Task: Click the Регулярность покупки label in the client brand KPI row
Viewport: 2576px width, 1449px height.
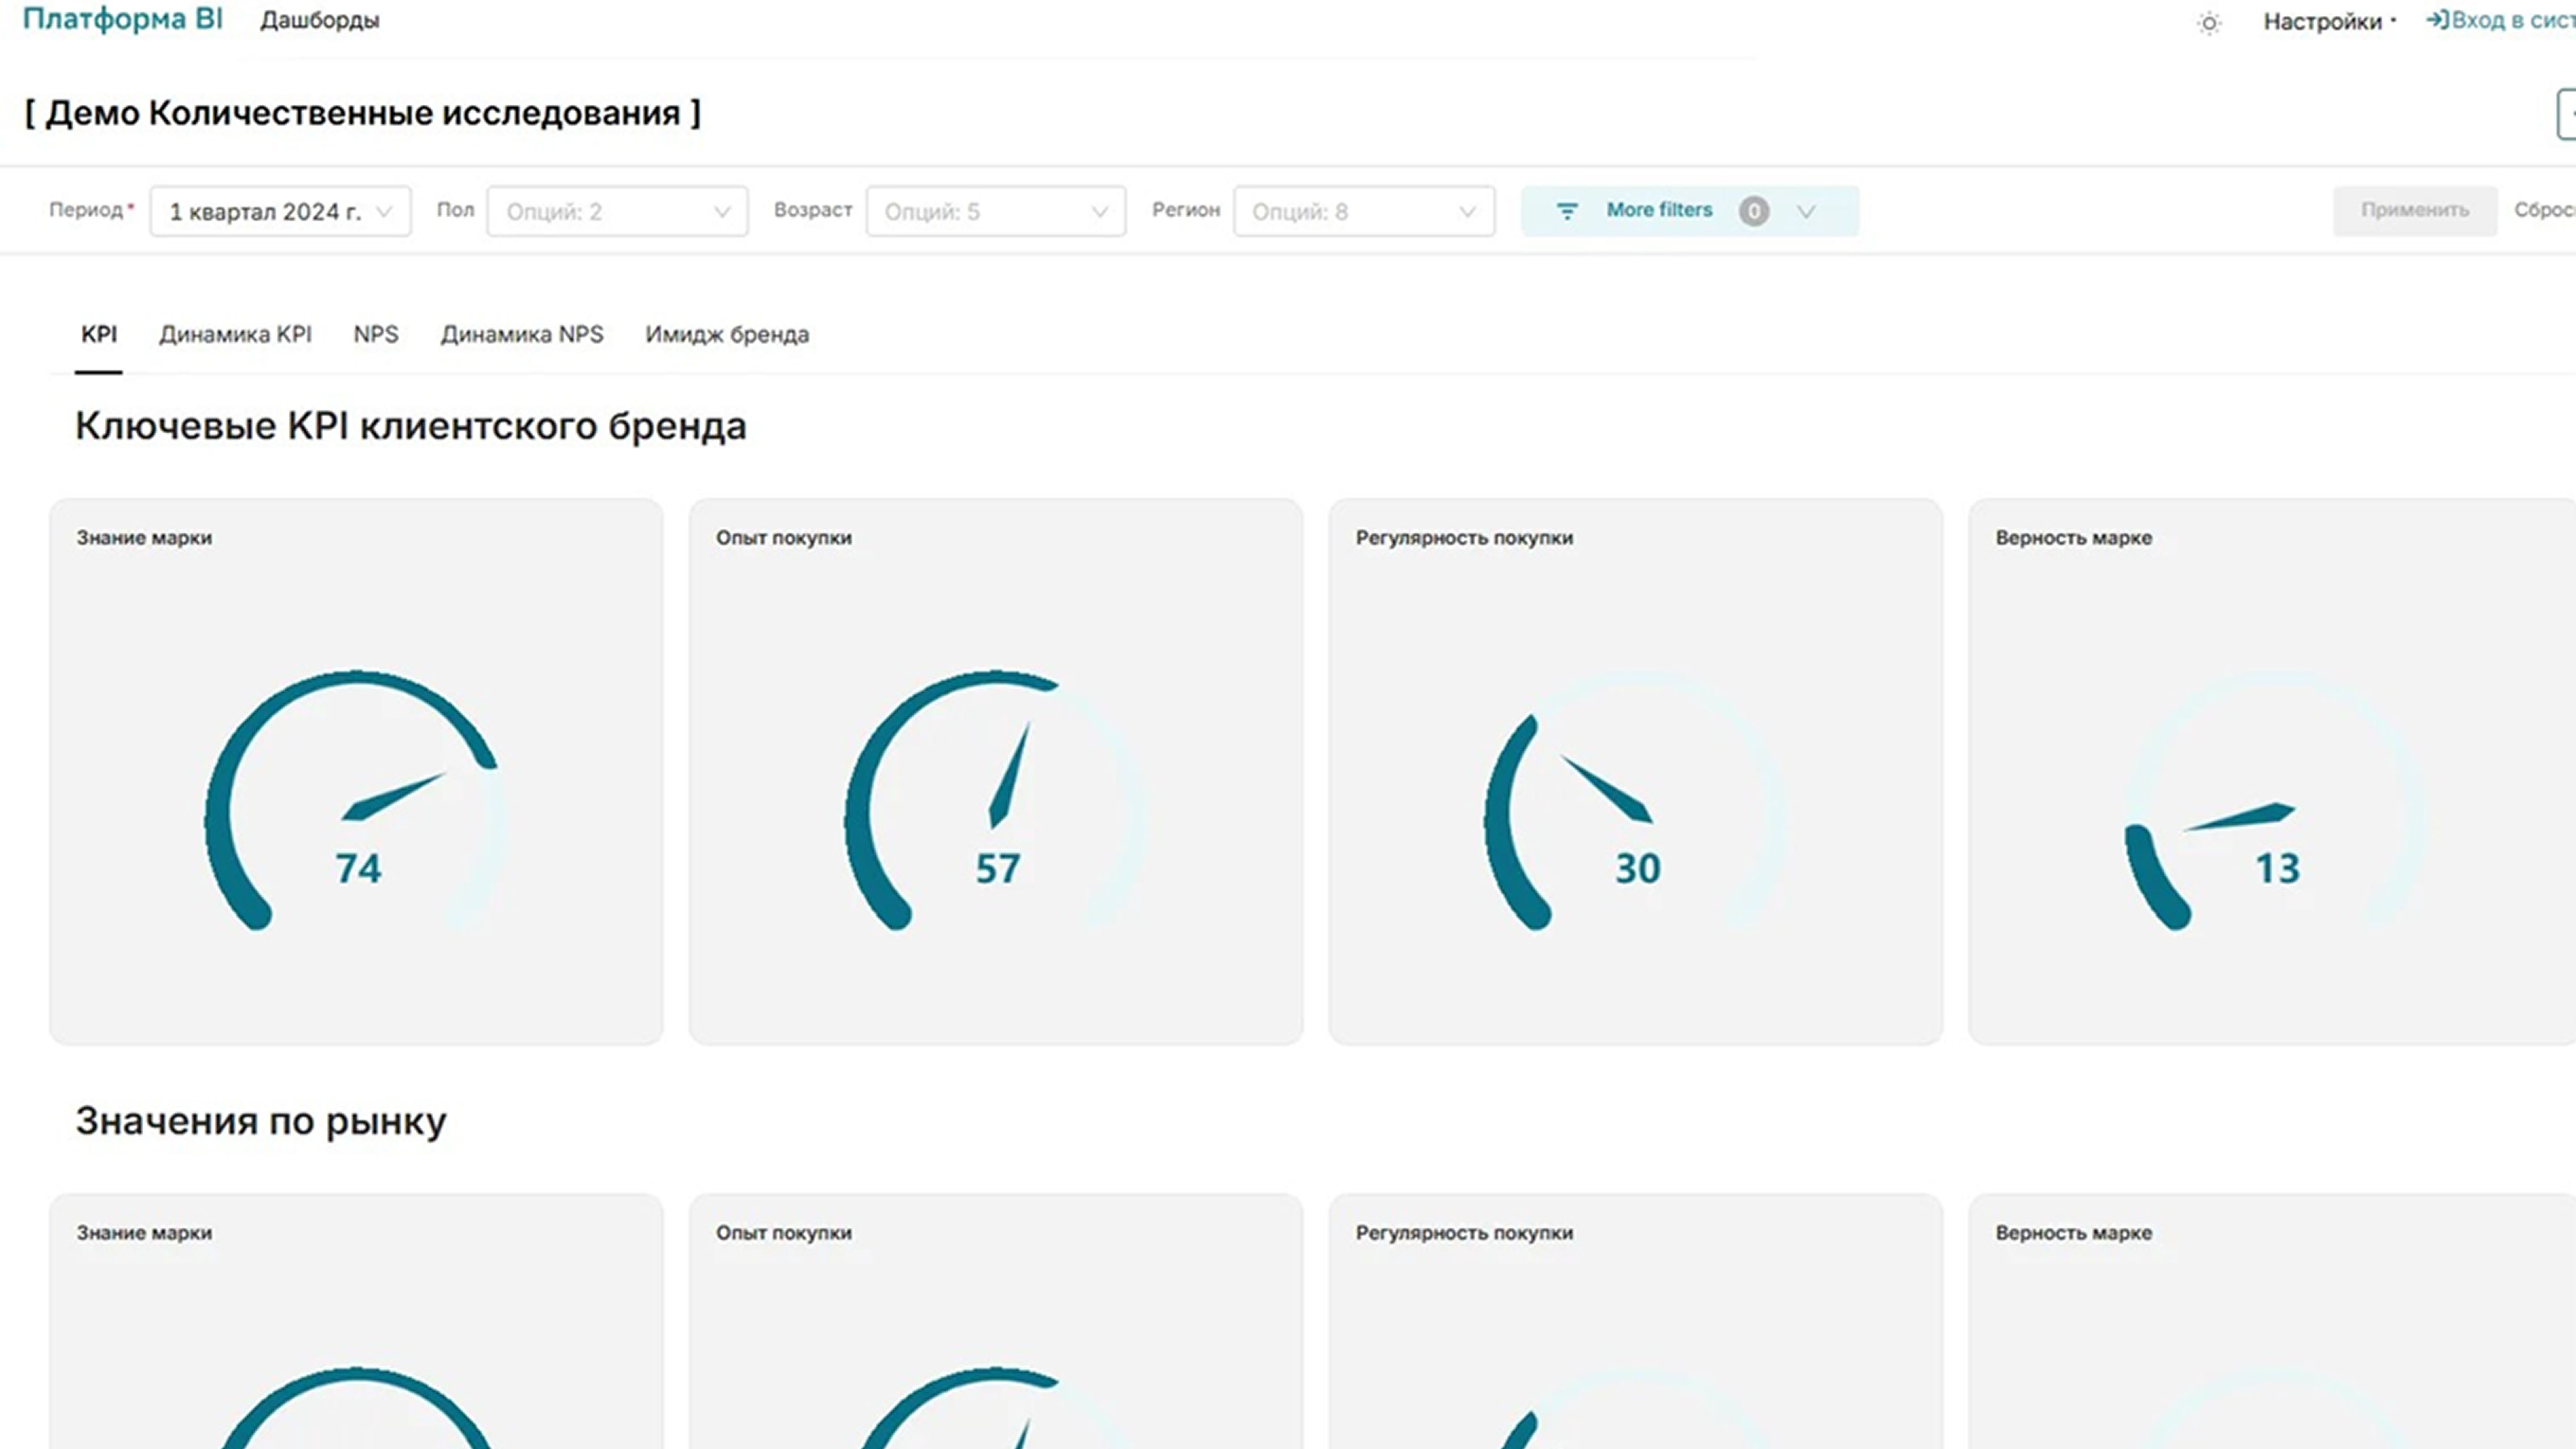Action: click(1464, 538)
